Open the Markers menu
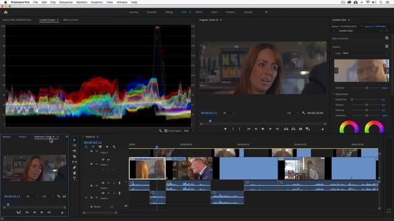 (x=82, y=2)
